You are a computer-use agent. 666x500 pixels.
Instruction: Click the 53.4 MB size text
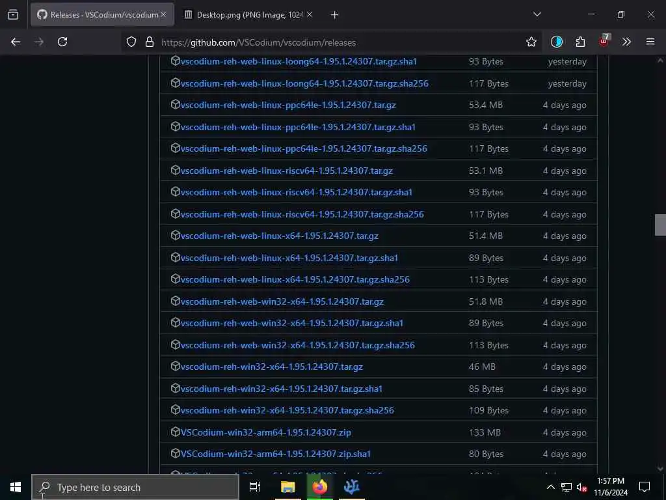click(485, 105)
